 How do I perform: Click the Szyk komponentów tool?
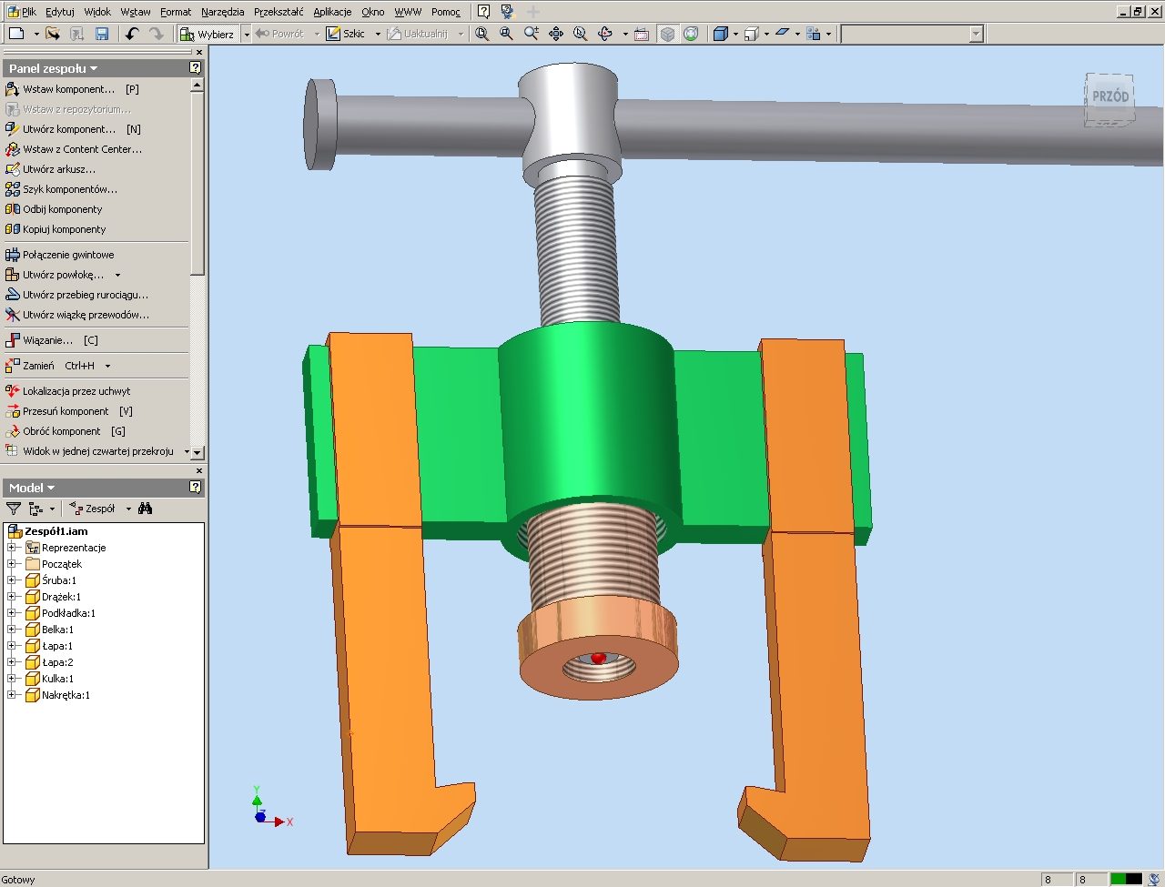pos(61,189)
